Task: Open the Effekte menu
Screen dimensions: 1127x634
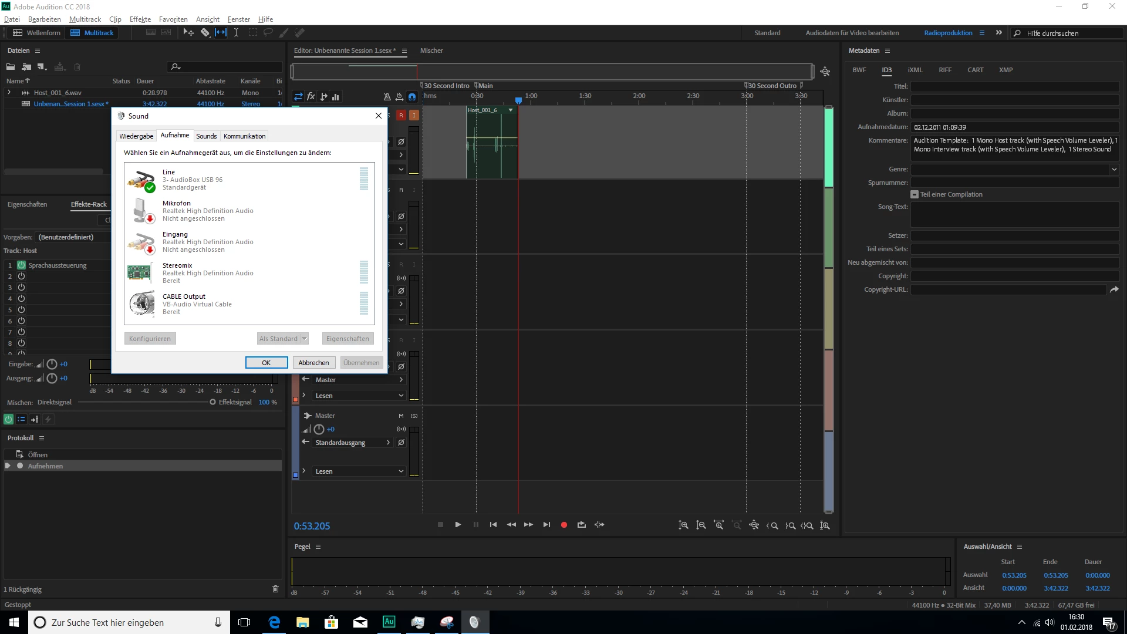Action: 140,19
